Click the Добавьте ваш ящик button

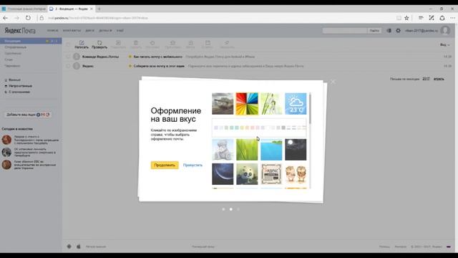tap(28, 115)
